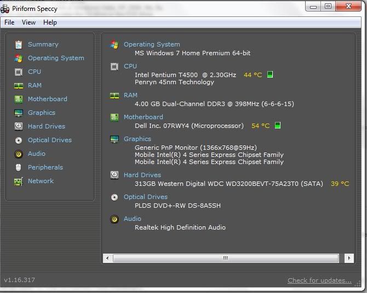Click the Optical Drives disc icon in sidebar

pos(19,140)
